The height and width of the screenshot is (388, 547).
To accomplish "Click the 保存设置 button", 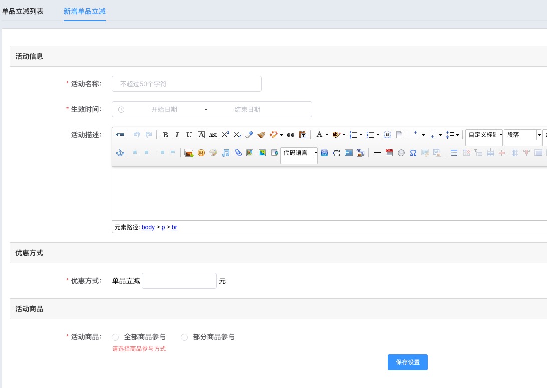I will pos(407,362).
